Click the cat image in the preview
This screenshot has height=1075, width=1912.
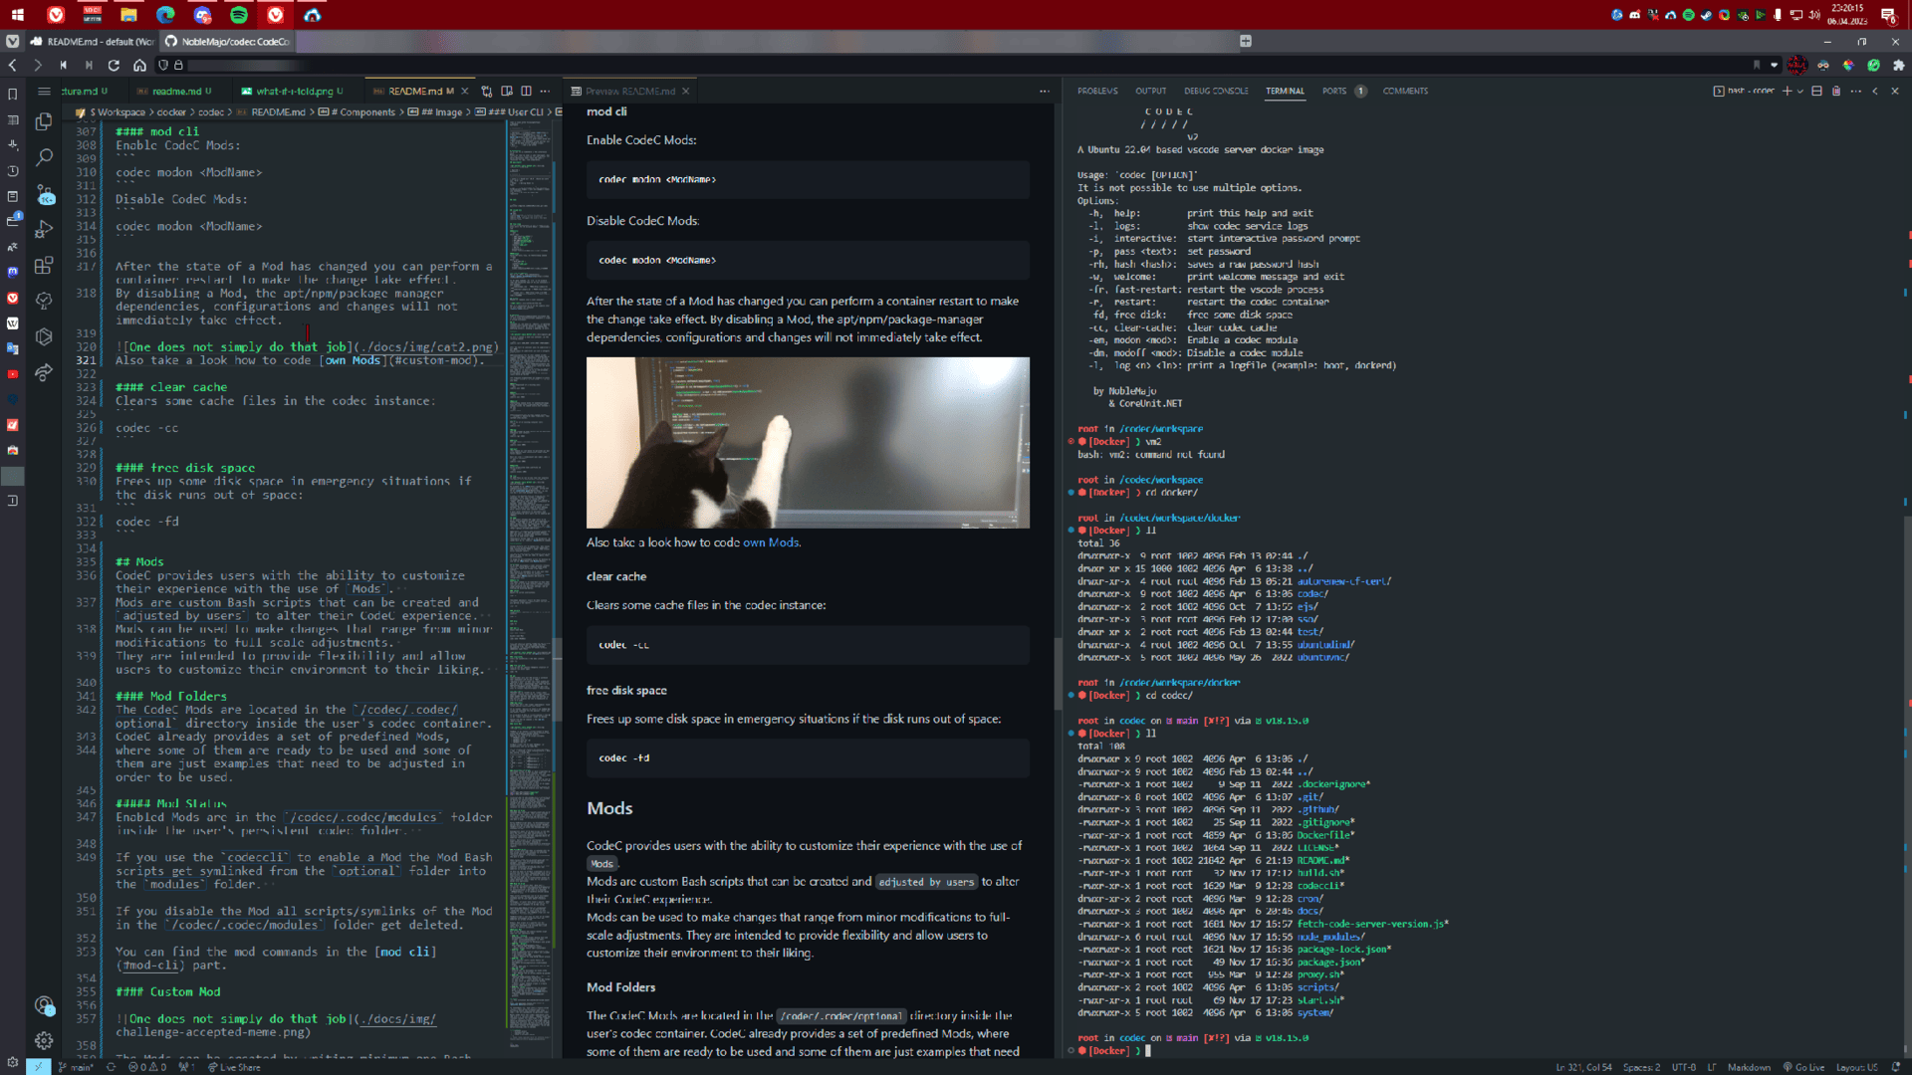(808, 442)
